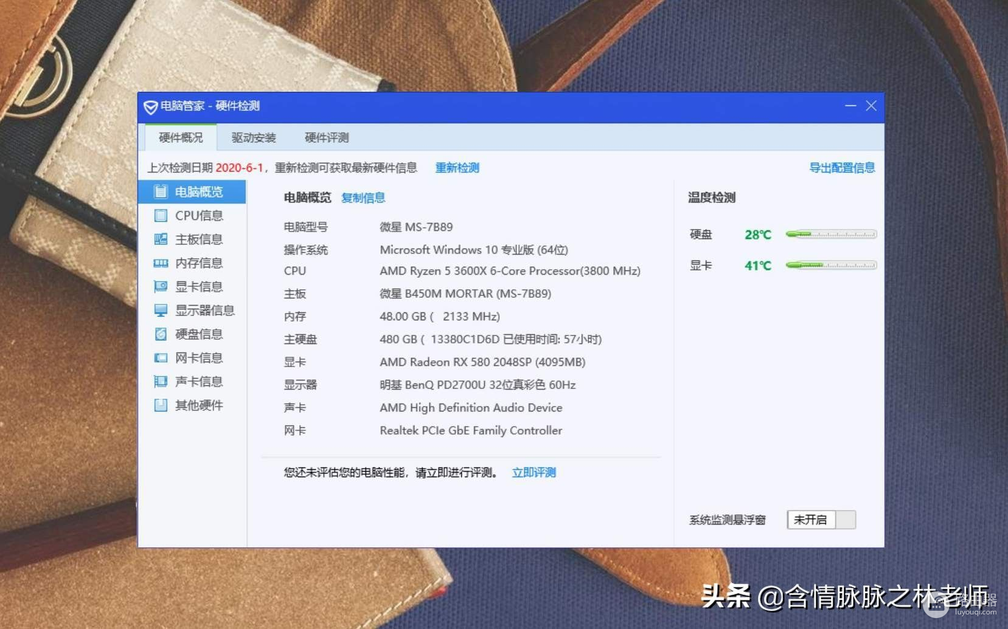Switch to the 硬件概况 tab
The width and height of the screenshot is (1008, 629).
coord(181,137)
